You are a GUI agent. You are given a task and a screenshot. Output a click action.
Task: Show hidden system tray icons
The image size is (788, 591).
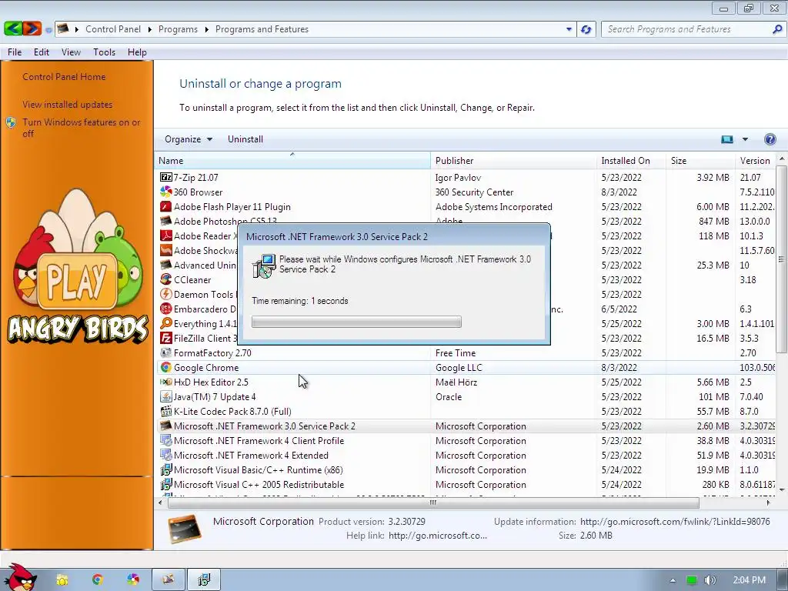click(673, 580)
